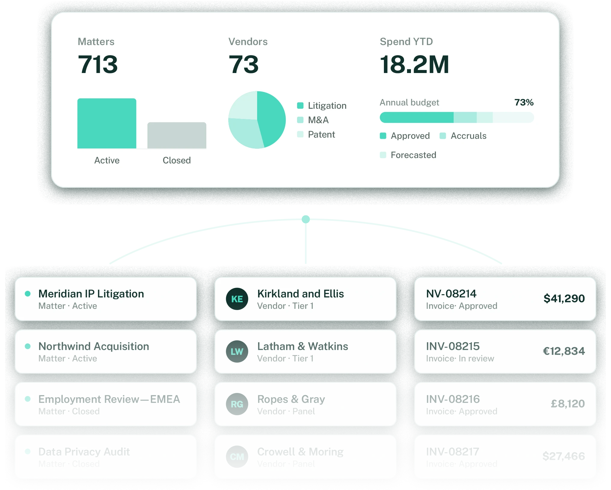Click the LW vendor avatar

pos(237,352)
